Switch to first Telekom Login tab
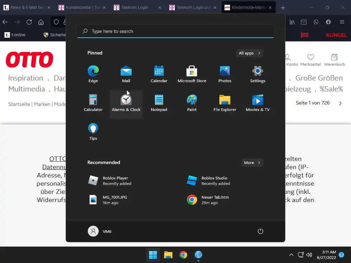351x263 pixels. point(137,8)
